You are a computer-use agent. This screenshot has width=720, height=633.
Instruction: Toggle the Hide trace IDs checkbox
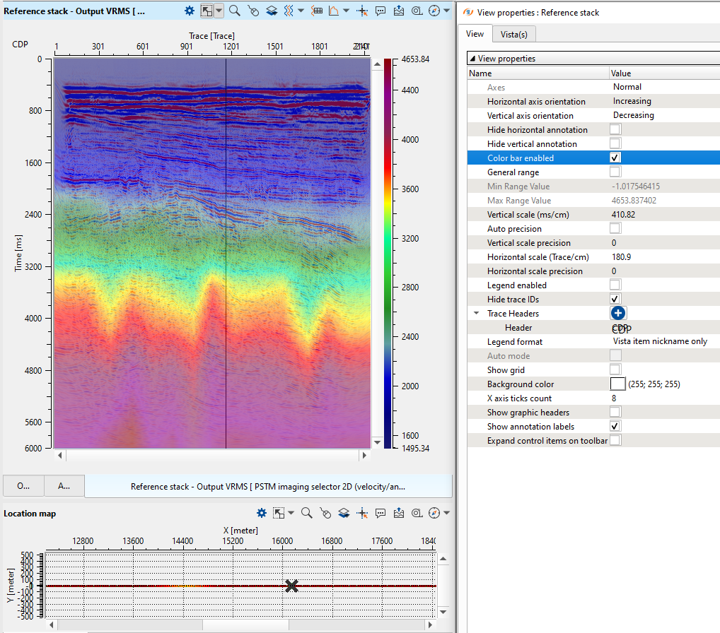pos(615,300)
